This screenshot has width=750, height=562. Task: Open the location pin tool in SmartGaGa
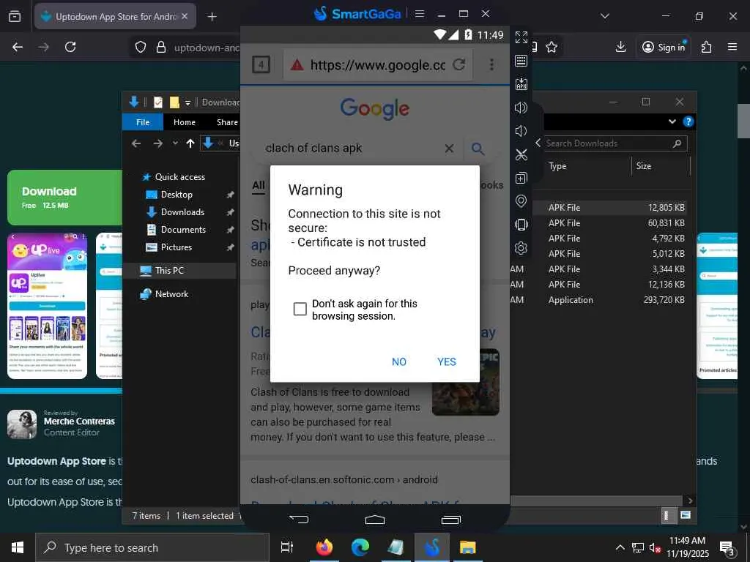(521, 201)
